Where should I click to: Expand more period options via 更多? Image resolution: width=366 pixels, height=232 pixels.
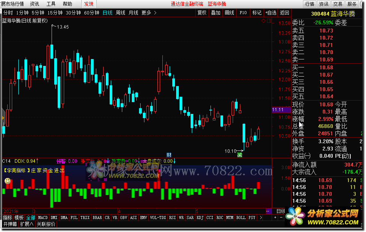tap(149, 13)
